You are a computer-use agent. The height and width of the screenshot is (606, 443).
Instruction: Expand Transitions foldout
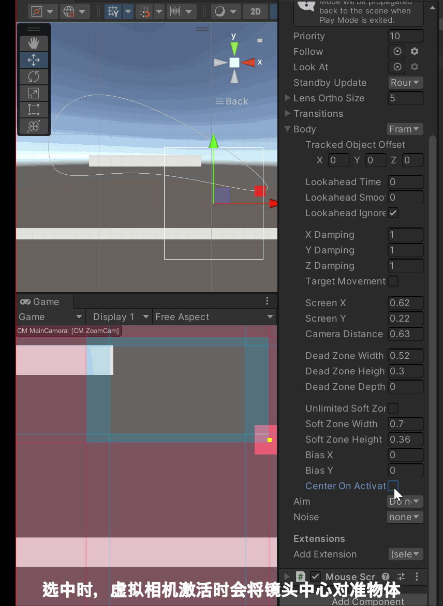(x=287, y=114)
